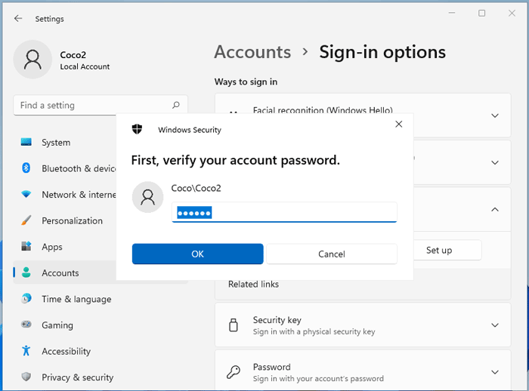This screenshot has width=529, height=391.
Task: Expand Facial recognition (Windows Hello) option
Action: click(x=494, y=115)
